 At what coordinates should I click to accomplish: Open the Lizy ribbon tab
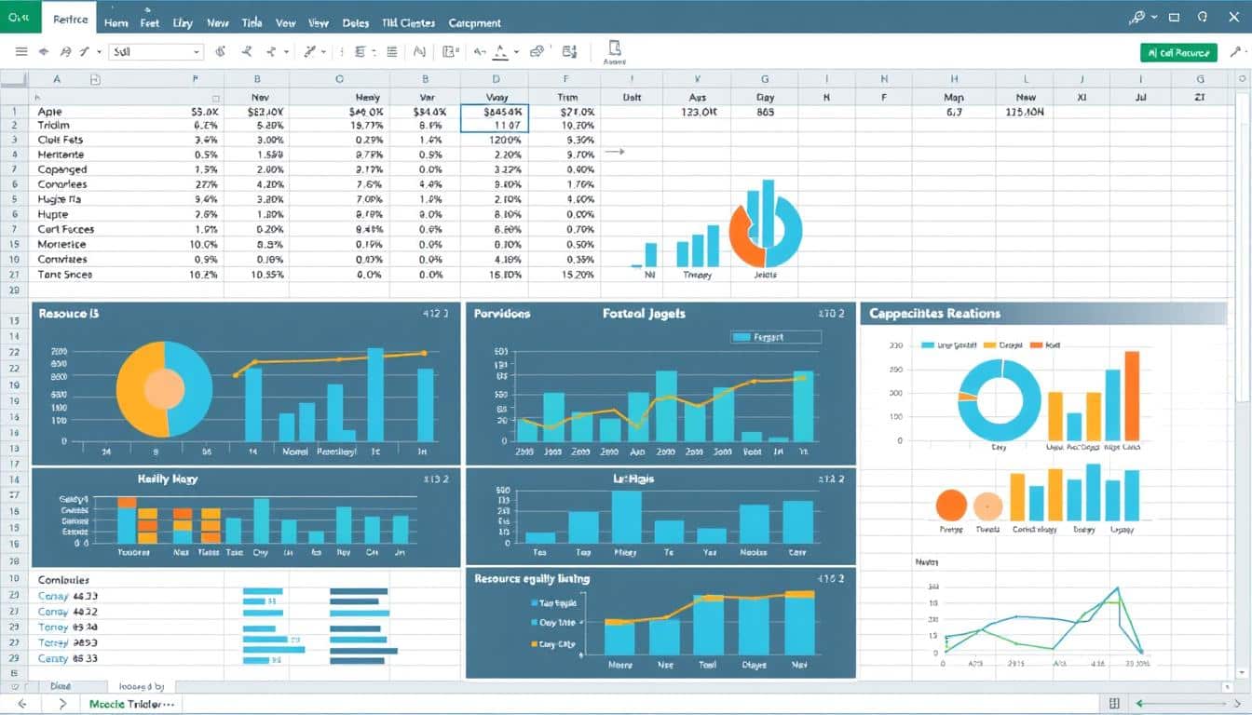click(183, 22)
